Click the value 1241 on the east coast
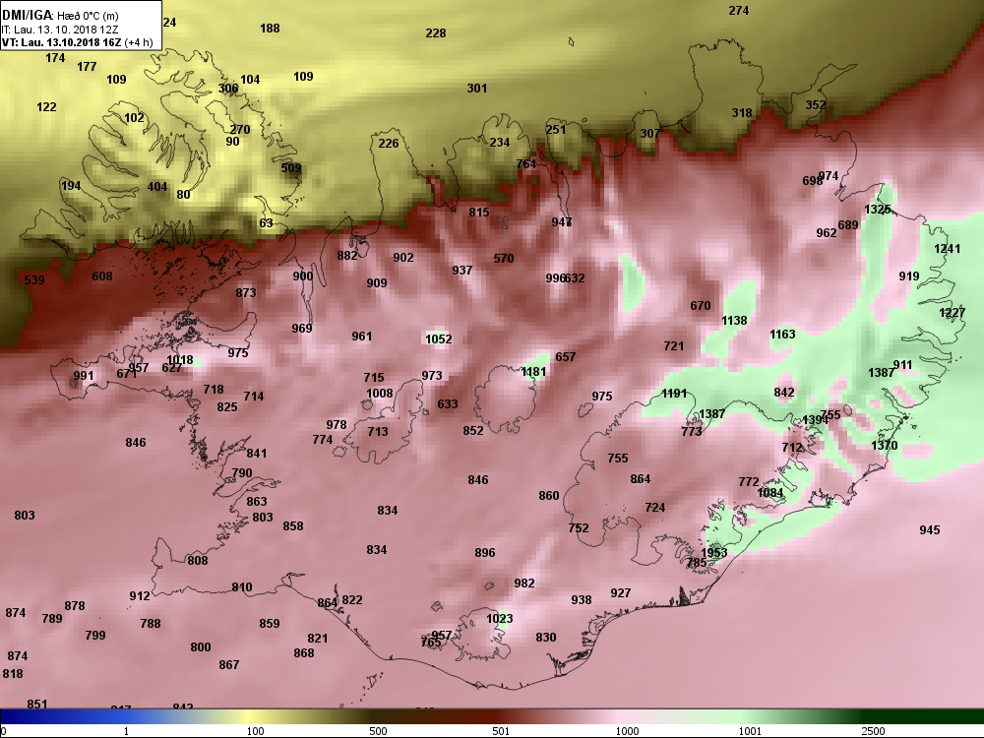This screenshot has width=984, height=738. (x=947, y=249)
